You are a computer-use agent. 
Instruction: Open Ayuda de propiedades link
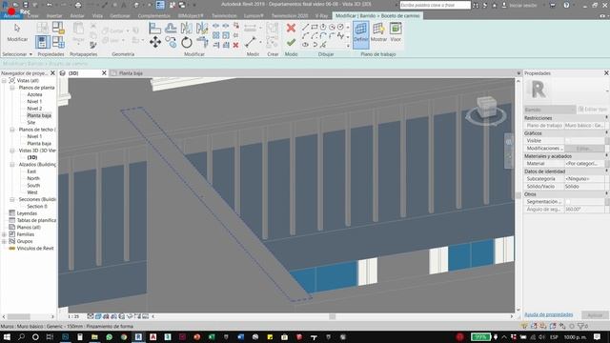[549, 314]
